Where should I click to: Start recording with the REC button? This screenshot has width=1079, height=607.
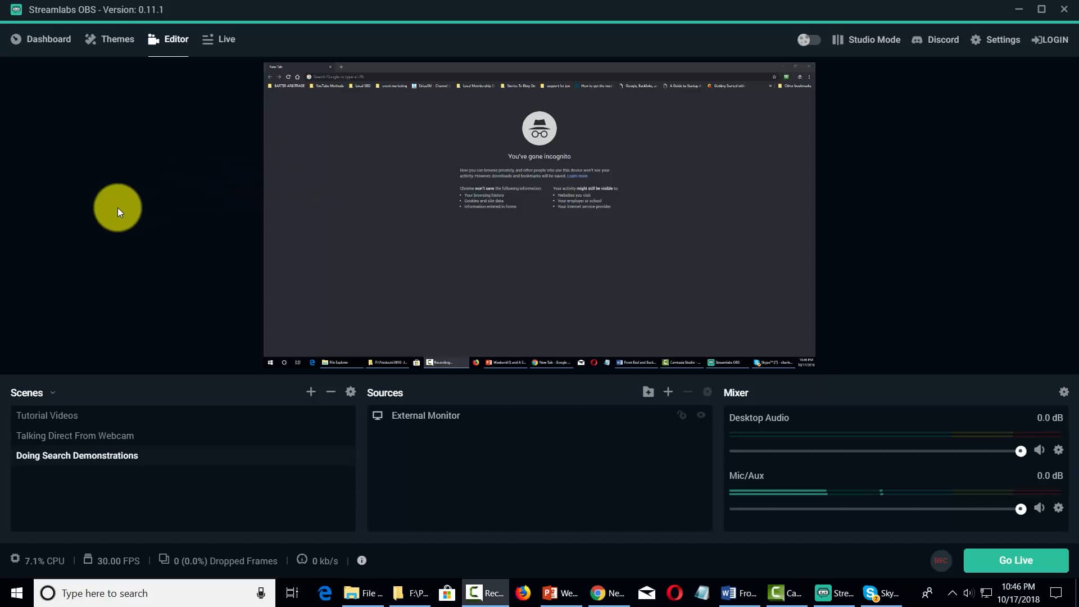tap(941, 560)
